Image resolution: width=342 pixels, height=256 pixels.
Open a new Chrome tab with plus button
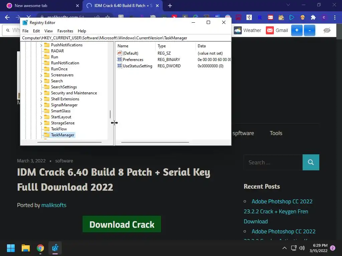pyautogui.click(x=170, y=6)
